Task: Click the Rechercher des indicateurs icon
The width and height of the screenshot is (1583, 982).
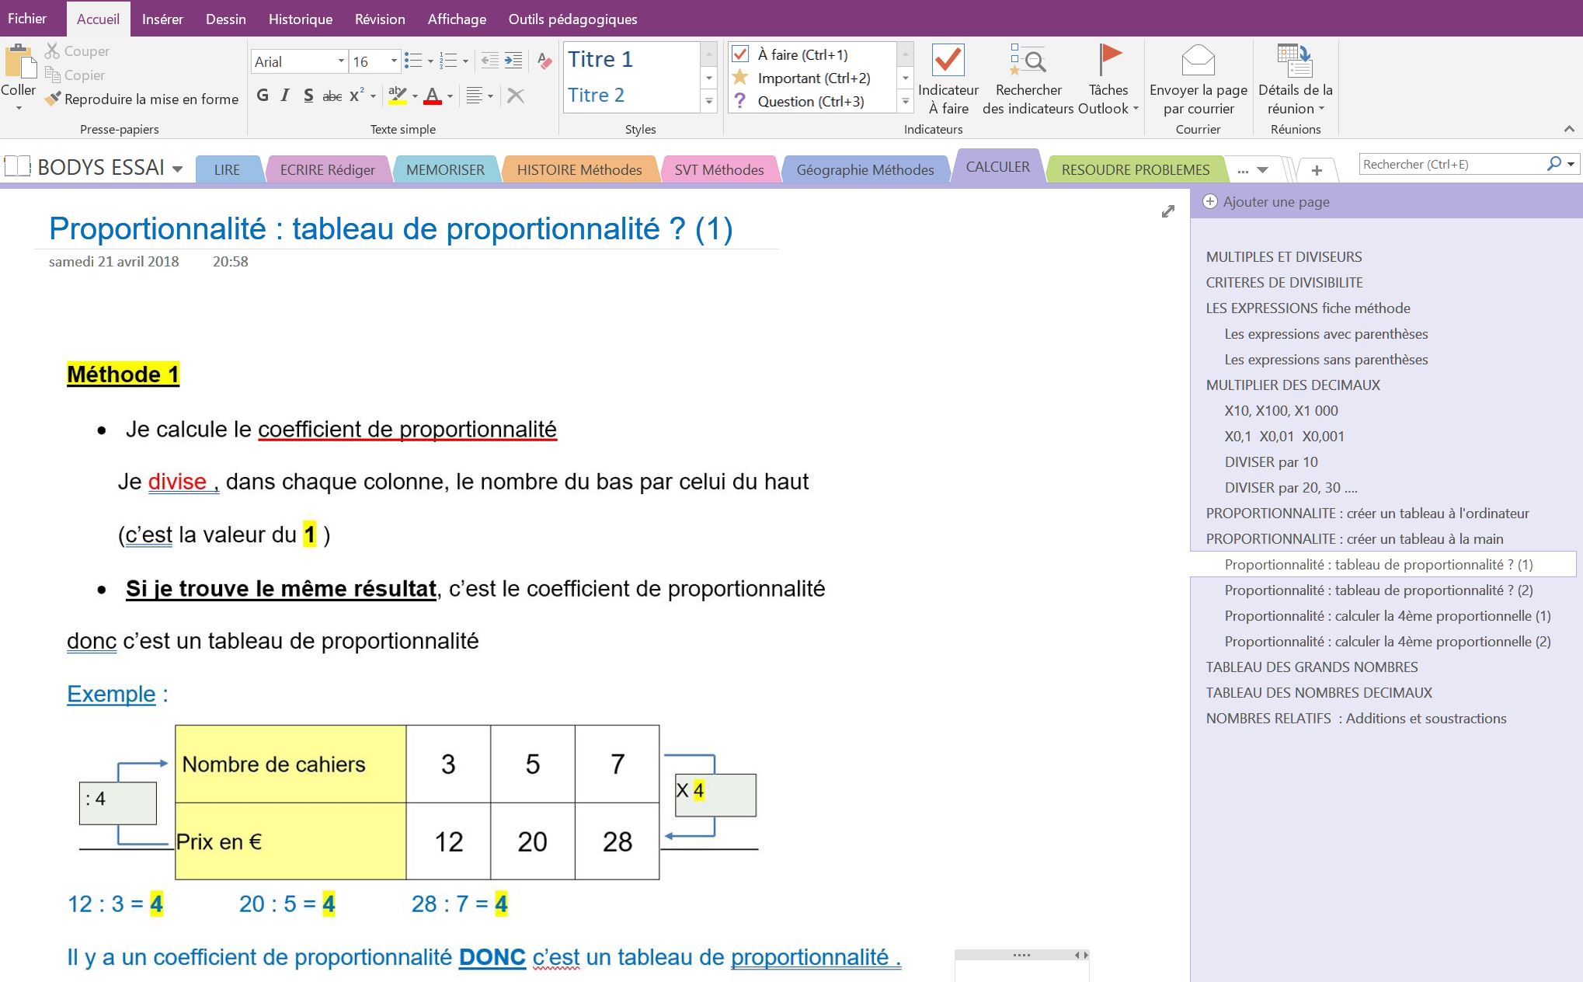Action: coord(1028,61)
